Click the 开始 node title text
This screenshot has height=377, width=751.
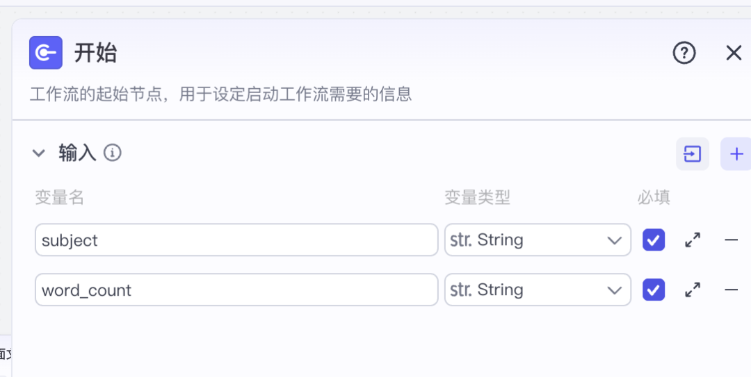click(96, 53)
